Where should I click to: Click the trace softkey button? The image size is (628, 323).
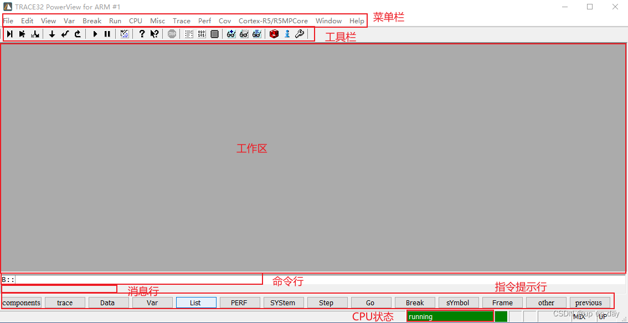tap(65, 303)
